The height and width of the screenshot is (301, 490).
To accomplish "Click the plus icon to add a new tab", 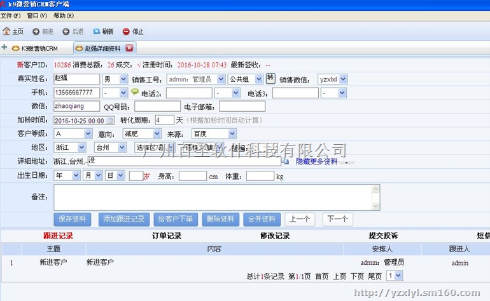I will tap(4, 48).
